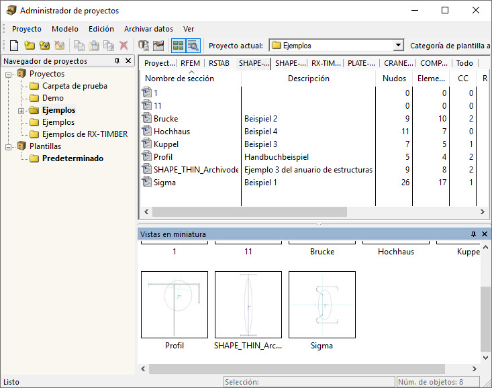Switch to the RSTAB tab
Viewport: 492px width, 388px height.
coord(219,63)
